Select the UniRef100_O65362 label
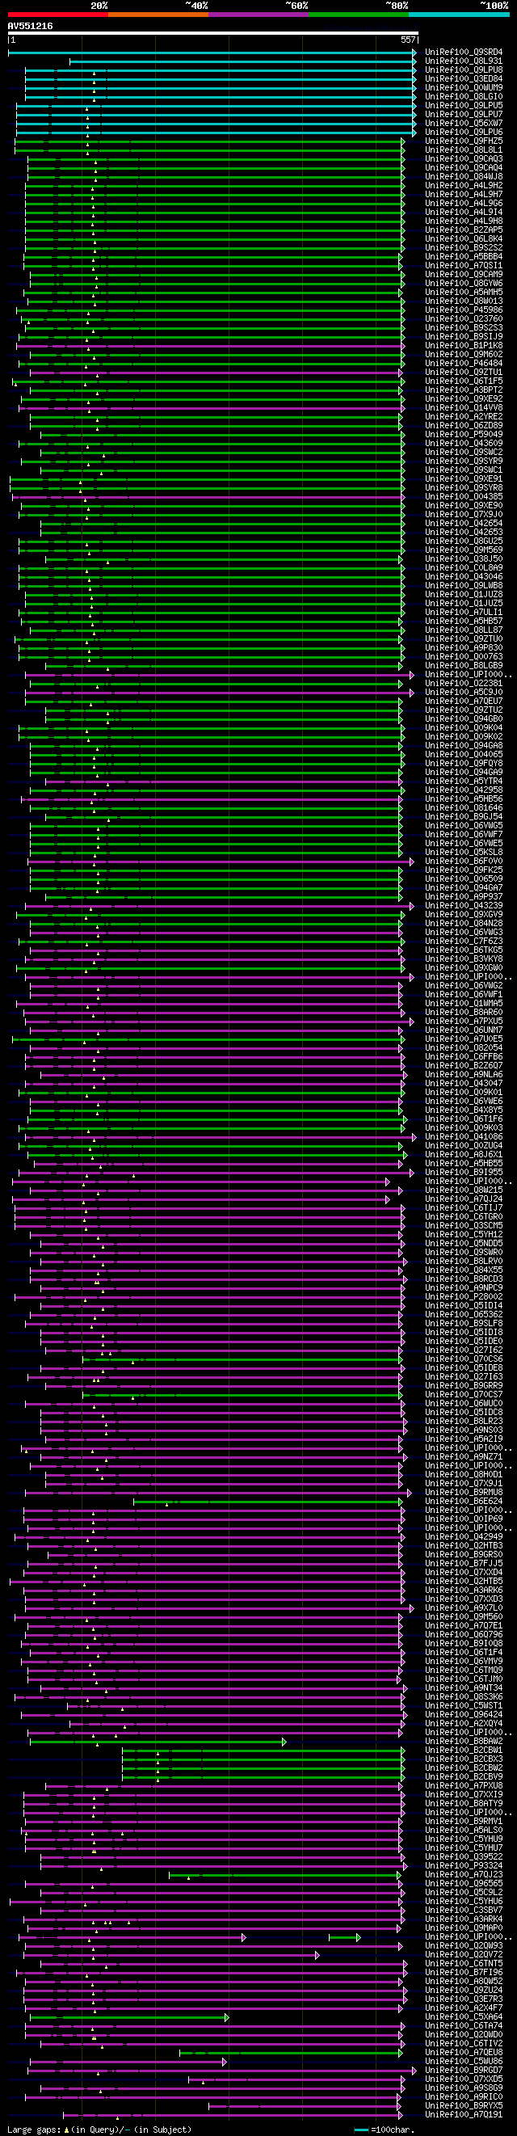 point(464,1315)
